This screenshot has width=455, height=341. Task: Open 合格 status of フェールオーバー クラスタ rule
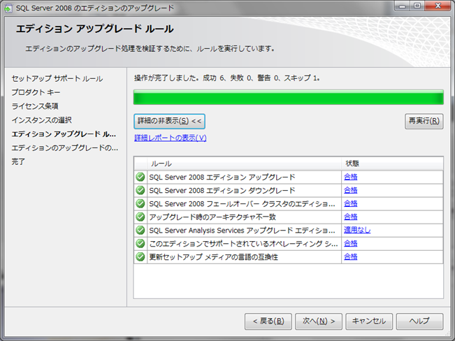point(351,203)
